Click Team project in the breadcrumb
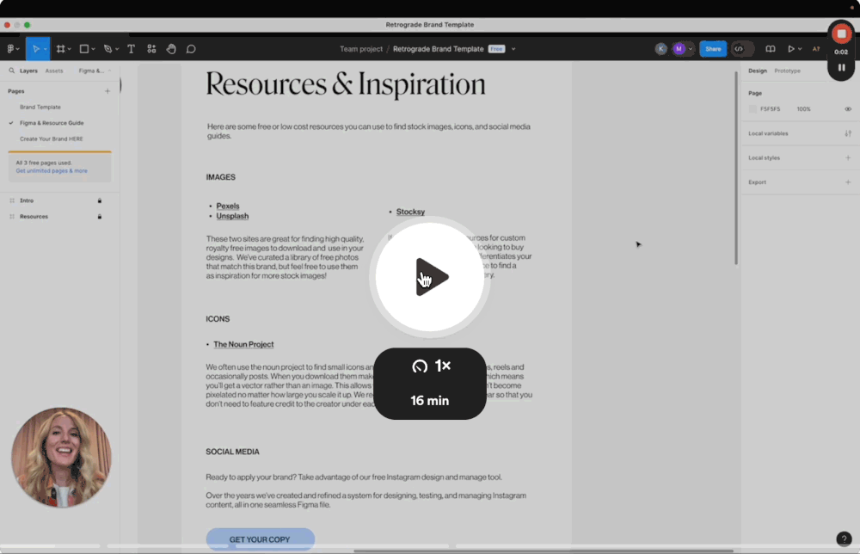The image size is (860, 554). tap(361, 49)
